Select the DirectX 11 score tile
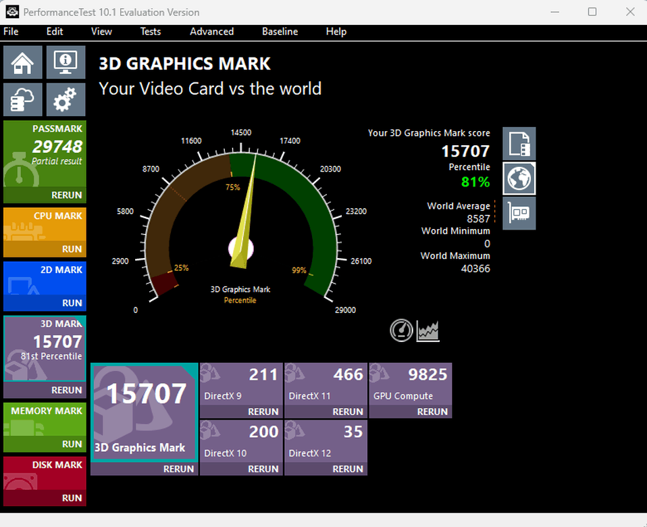 pyautogui.click(x=326, y=384)
